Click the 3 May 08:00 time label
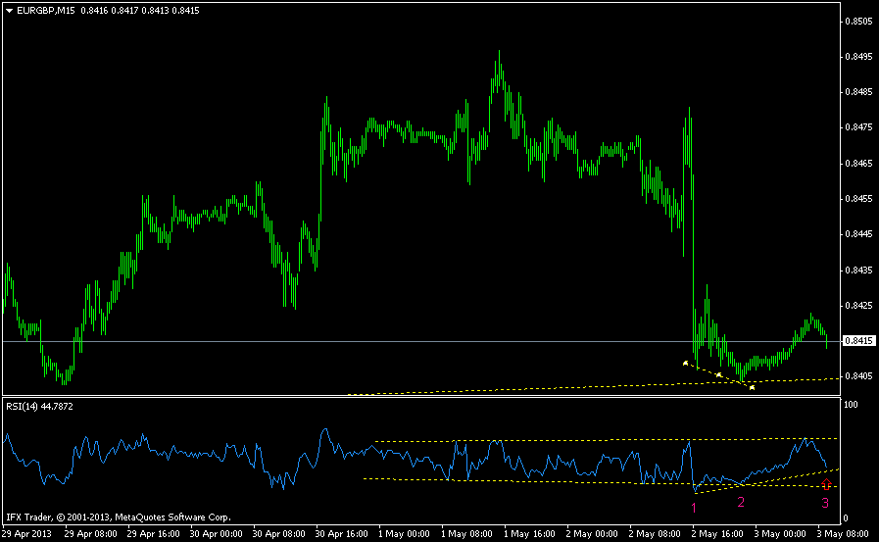Viewport: 879px width, 542px height. click(x=843, y=534)
